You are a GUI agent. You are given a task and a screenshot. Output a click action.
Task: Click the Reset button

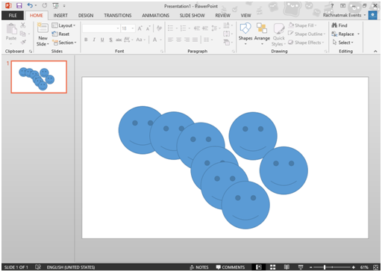pyautogui.click(x=60, y=34)
